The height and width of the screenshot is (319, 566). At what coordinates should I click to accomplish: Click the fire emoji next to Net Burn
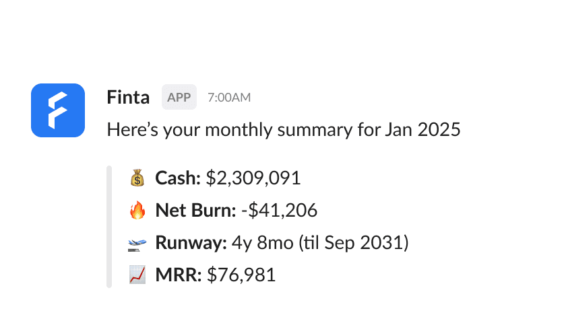[137, 210]
